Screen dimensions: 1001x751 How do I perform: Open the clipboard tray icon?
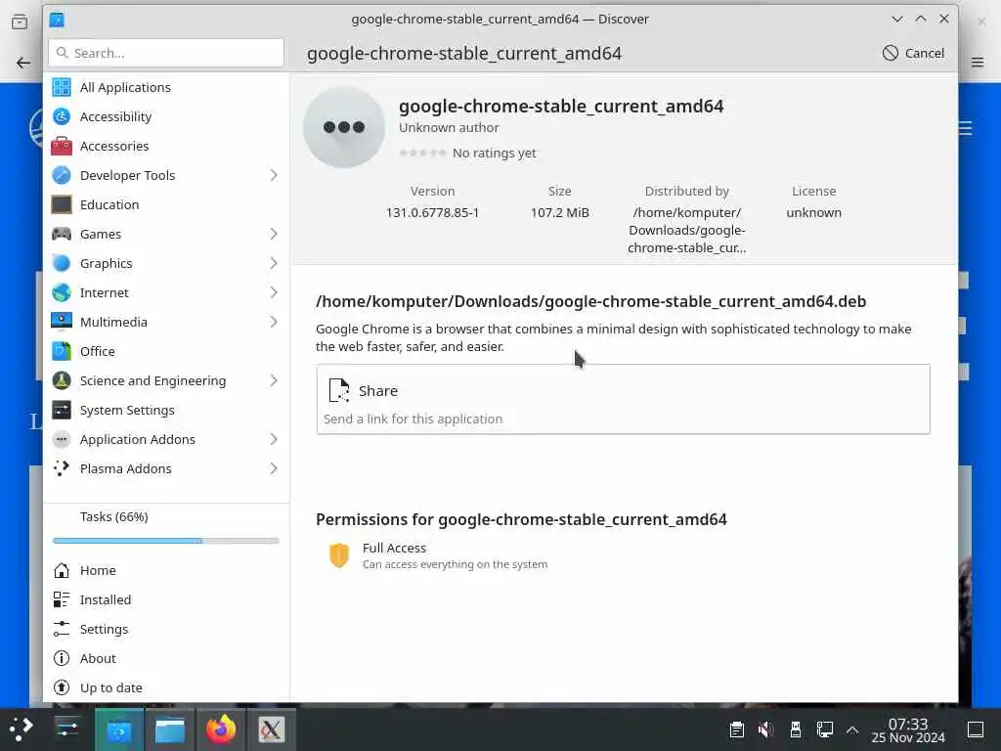point(737,729)
